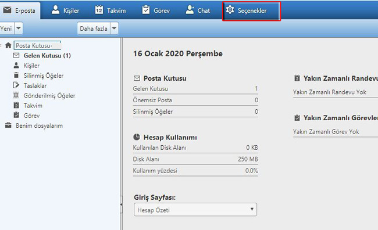Open Takvim in sidebar tree

[x=33, y=106]
